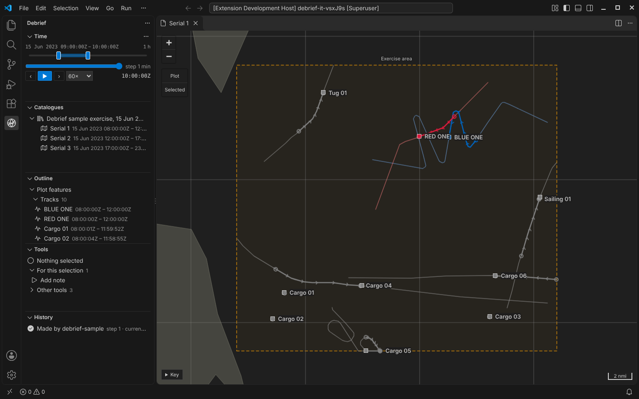Run the Add note tool
The width and height of the screenshot is (639, 399).
point(88,280)
